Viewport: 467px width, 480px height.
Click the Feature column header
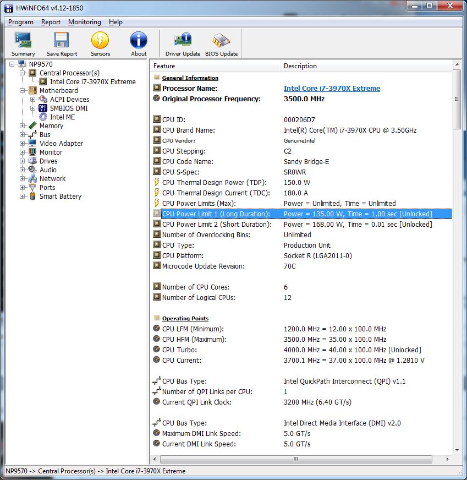pyautogui.click(x=215, y=66)
